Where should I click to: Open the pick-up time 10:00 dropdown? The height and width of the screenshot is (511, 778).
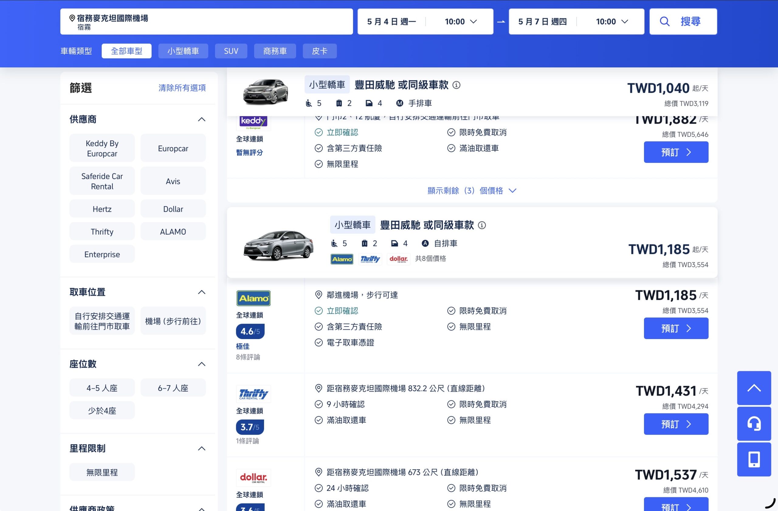tap(461, 22)
